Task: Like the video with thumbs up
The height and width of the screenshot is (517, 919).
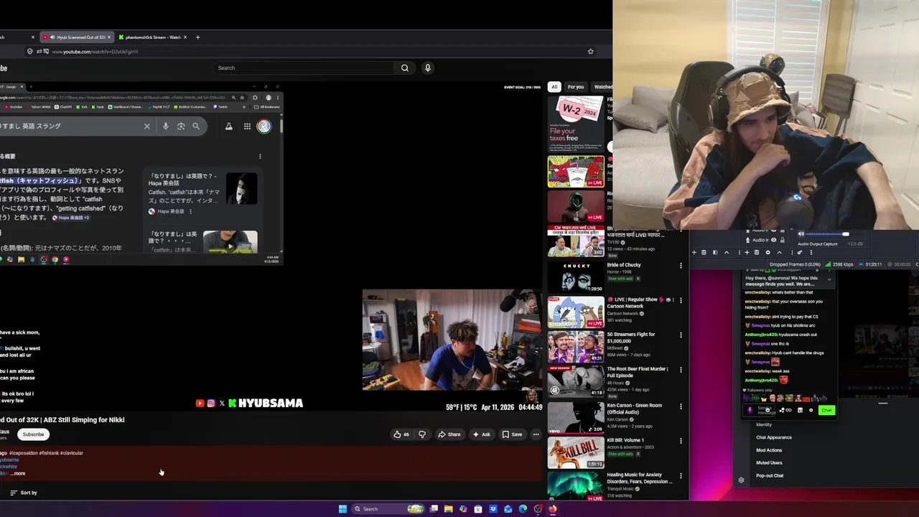Action: click(x=401, y=434)
